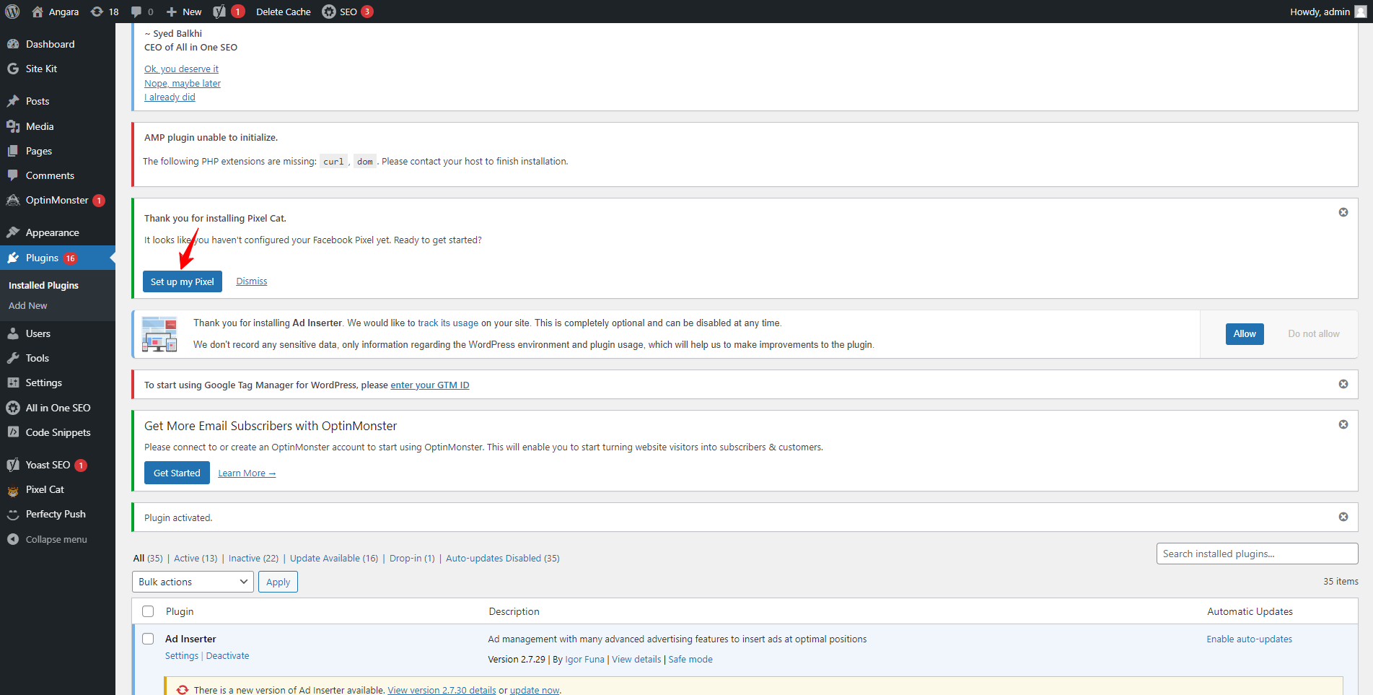Open the updates icon showing 18
The height and width of the screenshot is (695, 1373).
[x=97, y=12]
